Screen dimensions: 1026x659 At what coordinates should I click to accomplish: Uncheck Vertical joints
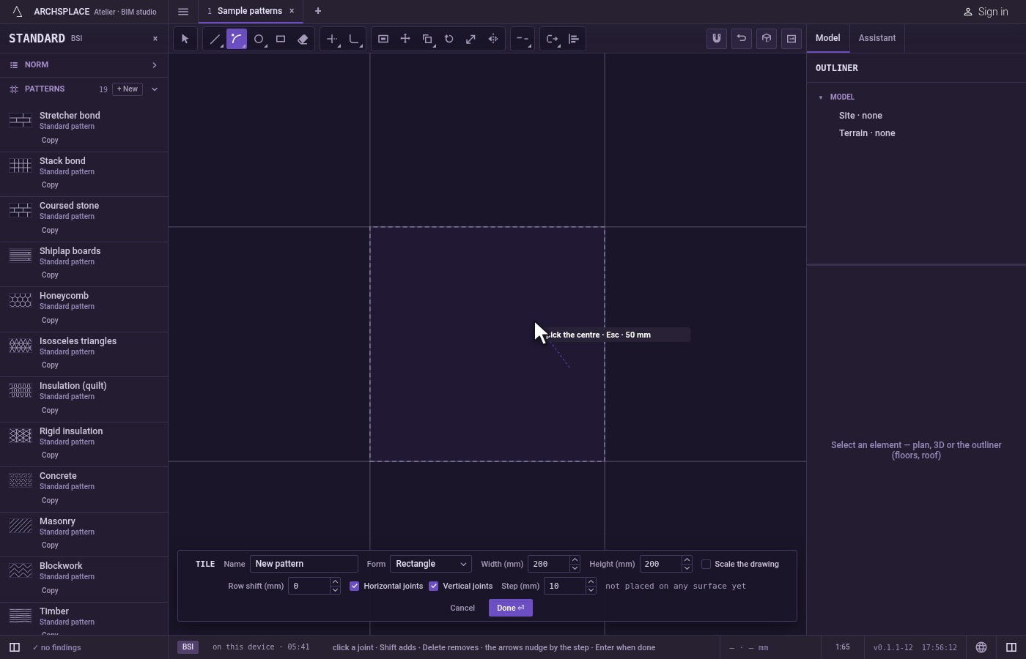[434, 586]
